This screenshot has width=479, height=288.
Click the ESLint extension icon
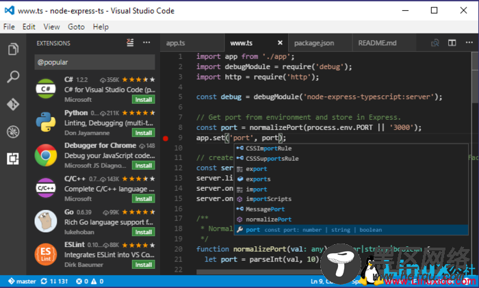click(x=46, y=254)
